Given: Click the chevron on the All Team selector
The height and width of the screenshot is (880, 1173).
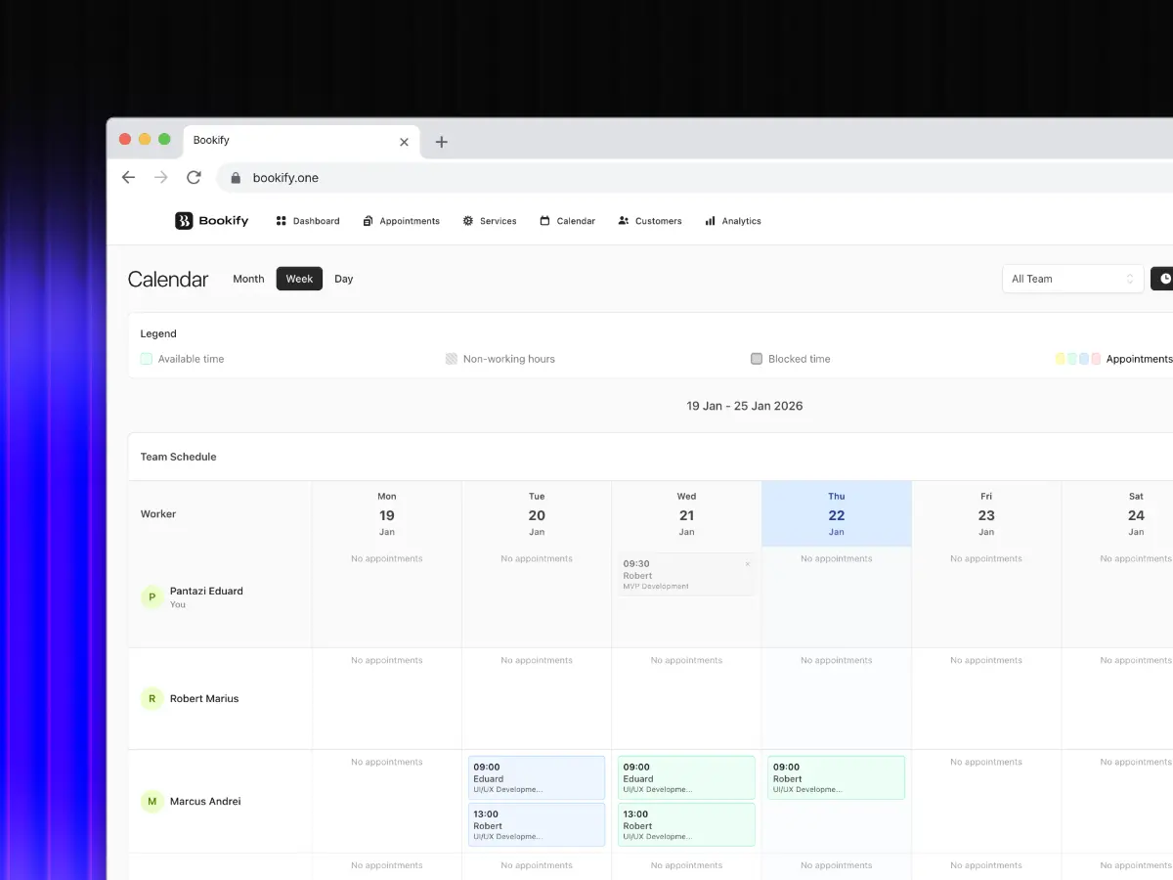Looking at the screenshot, I should tap(1130, 279).
